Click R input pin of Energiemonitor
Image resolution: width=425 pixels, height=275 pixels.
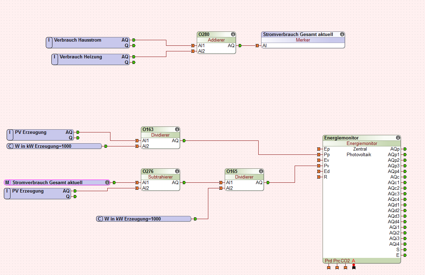tap(319, 177)
